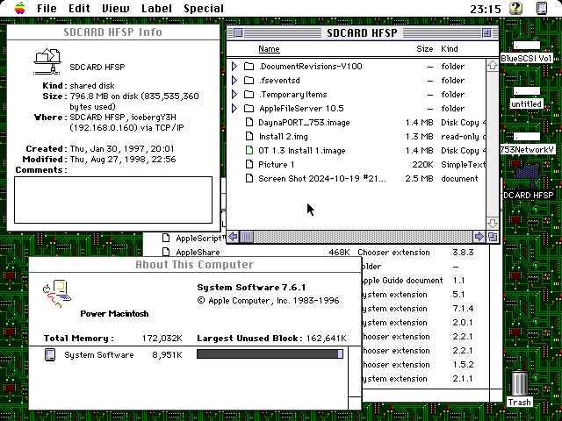Select the Install 2.img file icon

point(249,137)
